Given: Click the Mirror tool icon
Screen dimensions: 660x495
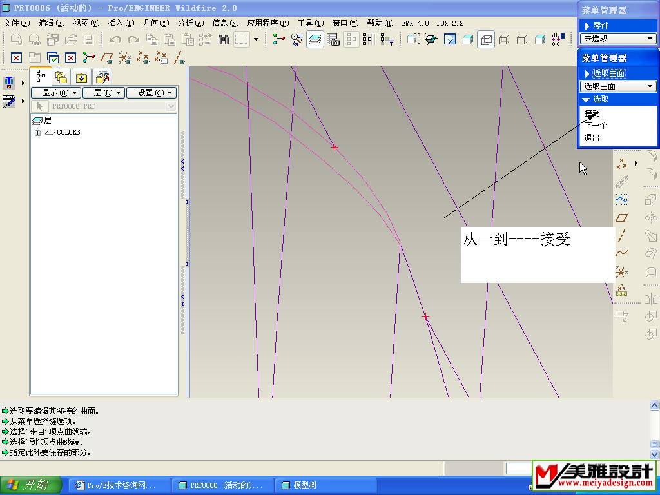Looking at the screenshot, I should [651, 298].
